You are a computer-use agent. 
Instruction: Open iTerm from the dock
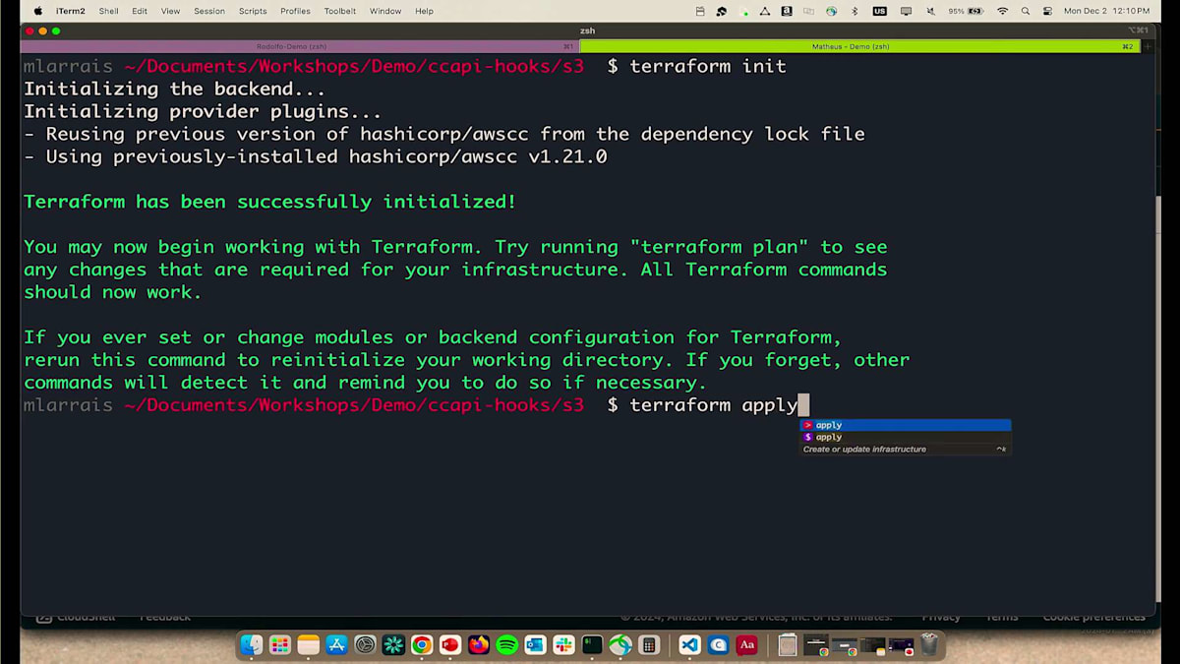pos(592,645)
